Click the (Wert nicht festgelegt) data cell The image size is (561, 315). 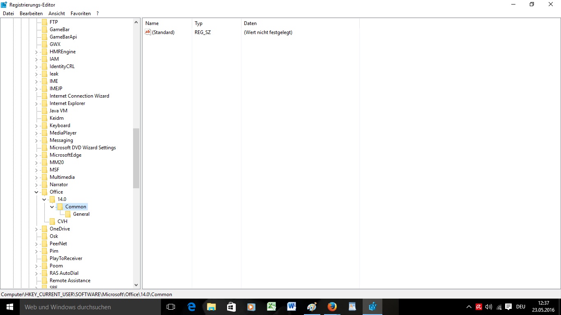pyautogui.click(x=268, y=32)
